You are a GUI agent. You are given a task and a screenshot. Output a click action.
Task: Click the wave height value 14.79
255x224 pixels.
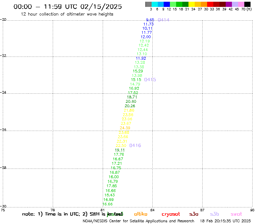(135, 84)
